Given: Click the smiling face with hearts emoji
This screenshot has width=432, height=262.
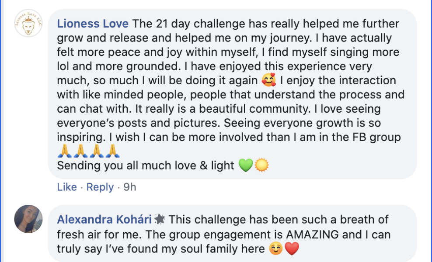Looking at the screenshot, I should pos(265,81).
